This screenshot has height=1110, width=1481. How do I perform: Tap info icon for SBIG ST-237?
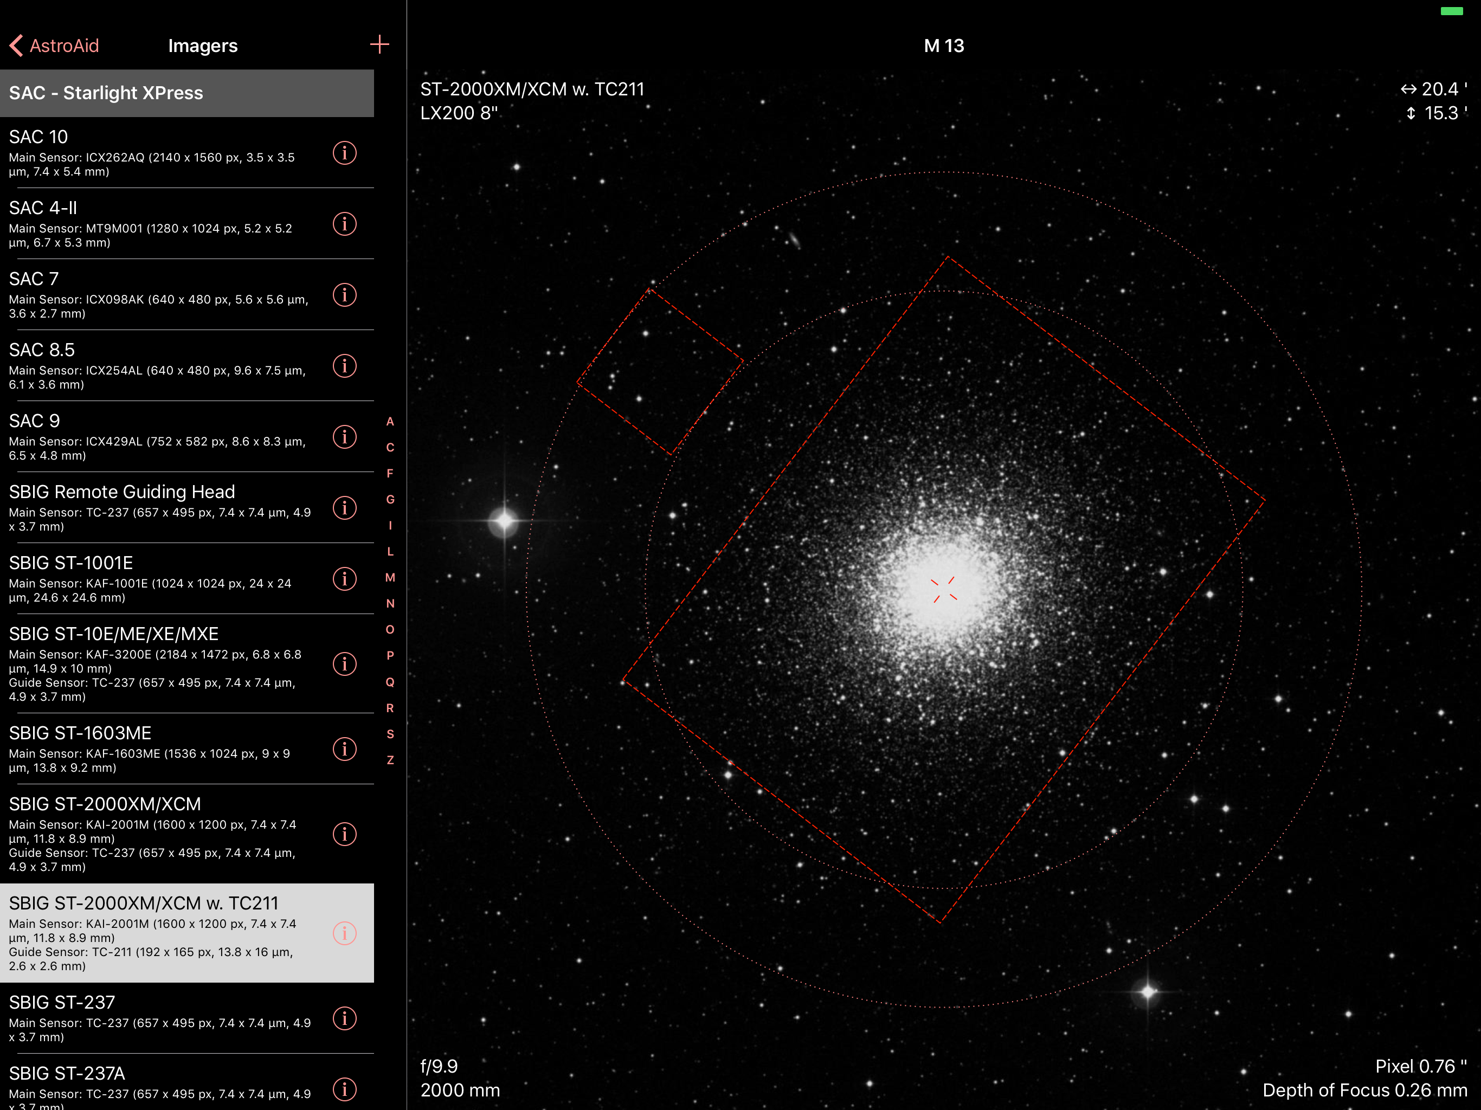(344, 1019)
